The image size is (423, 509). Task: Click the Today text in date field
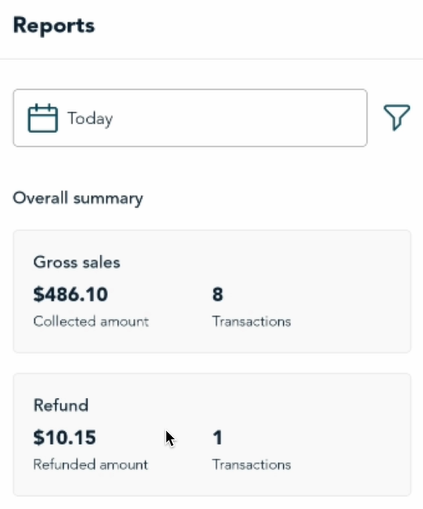click(x=90, y=118)
